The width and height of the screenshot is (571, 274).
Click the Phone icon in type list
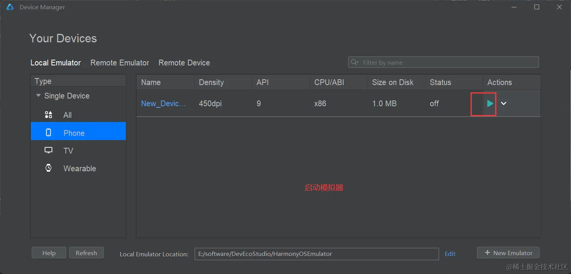tap(48, 132)
